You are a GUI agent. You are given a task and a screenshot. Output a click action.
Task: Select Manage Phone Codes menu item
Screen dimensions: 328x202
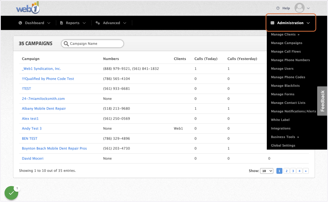click(x=288, y=77)
